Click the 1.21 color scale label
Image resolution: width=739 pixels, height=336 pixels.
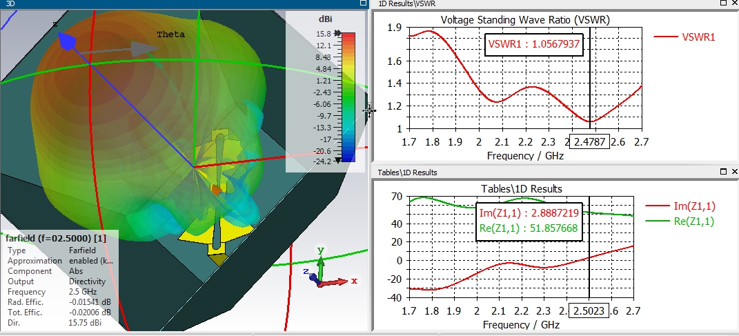(x=324, y=81)
